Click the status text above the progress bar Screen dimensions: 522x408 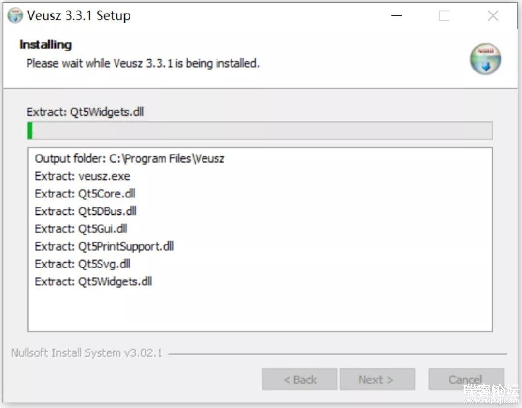[x=85, y=112]
